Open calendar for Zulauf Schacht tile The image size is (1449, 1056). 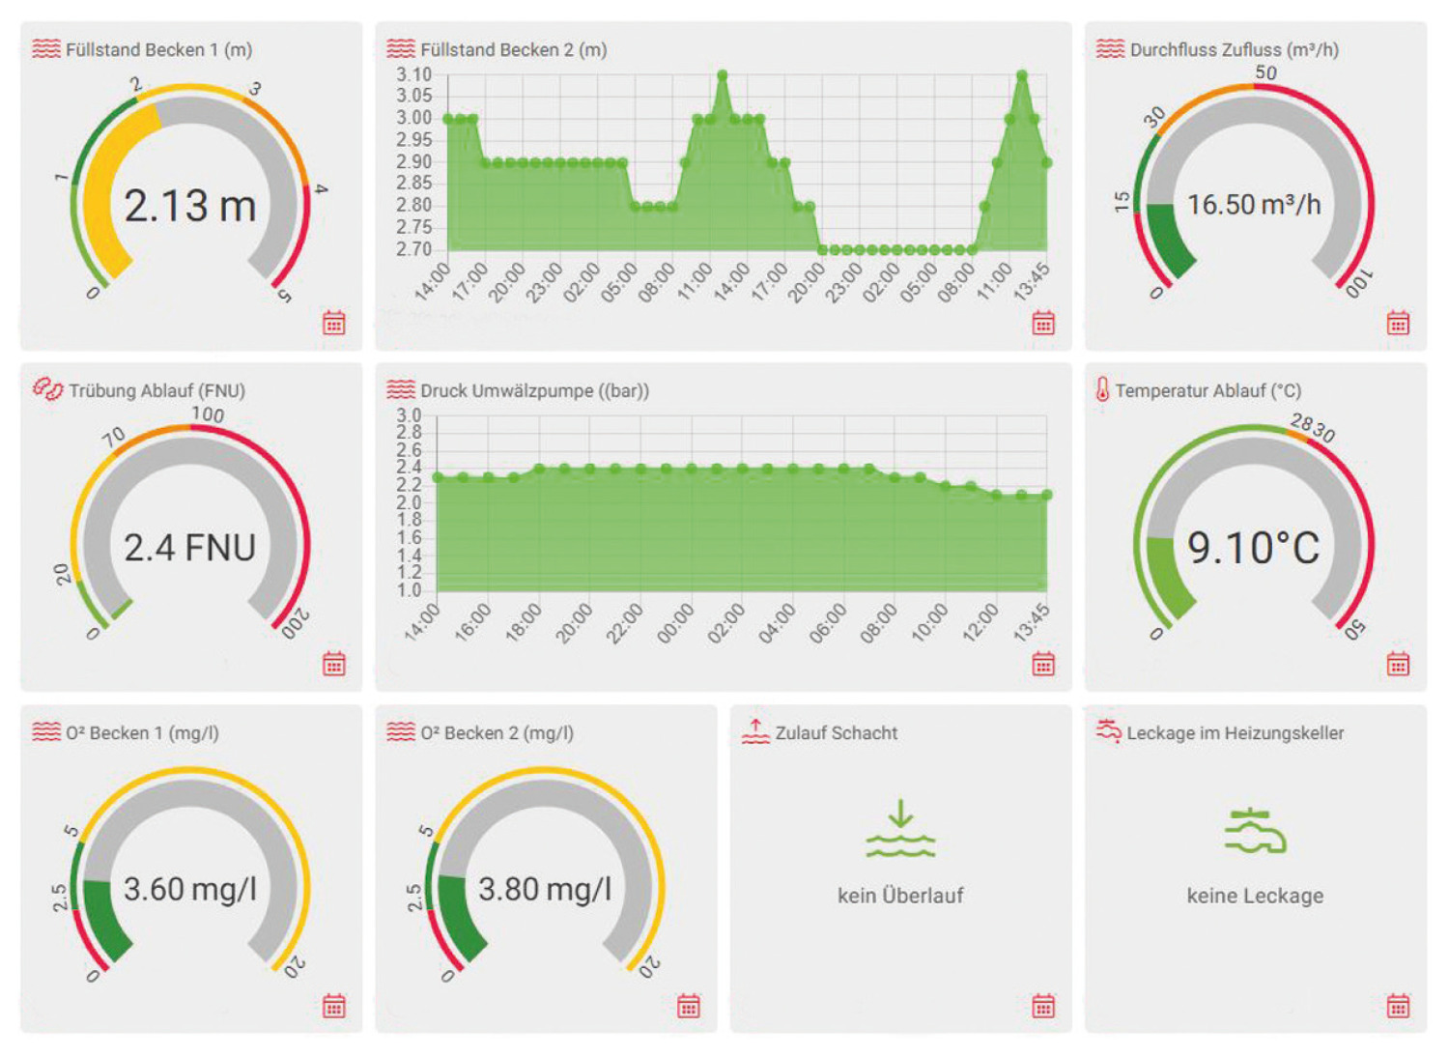(x=1043, y=1006)
